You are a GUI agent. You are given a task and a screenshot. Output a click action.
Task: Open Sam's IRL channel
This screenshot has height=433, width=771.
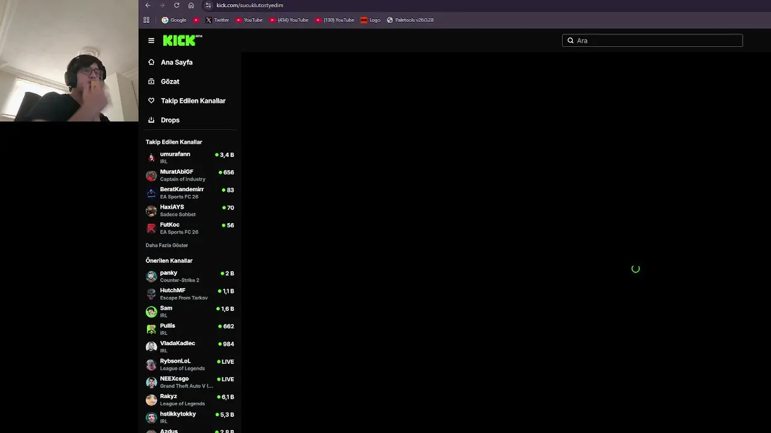(x=190, y=312)
